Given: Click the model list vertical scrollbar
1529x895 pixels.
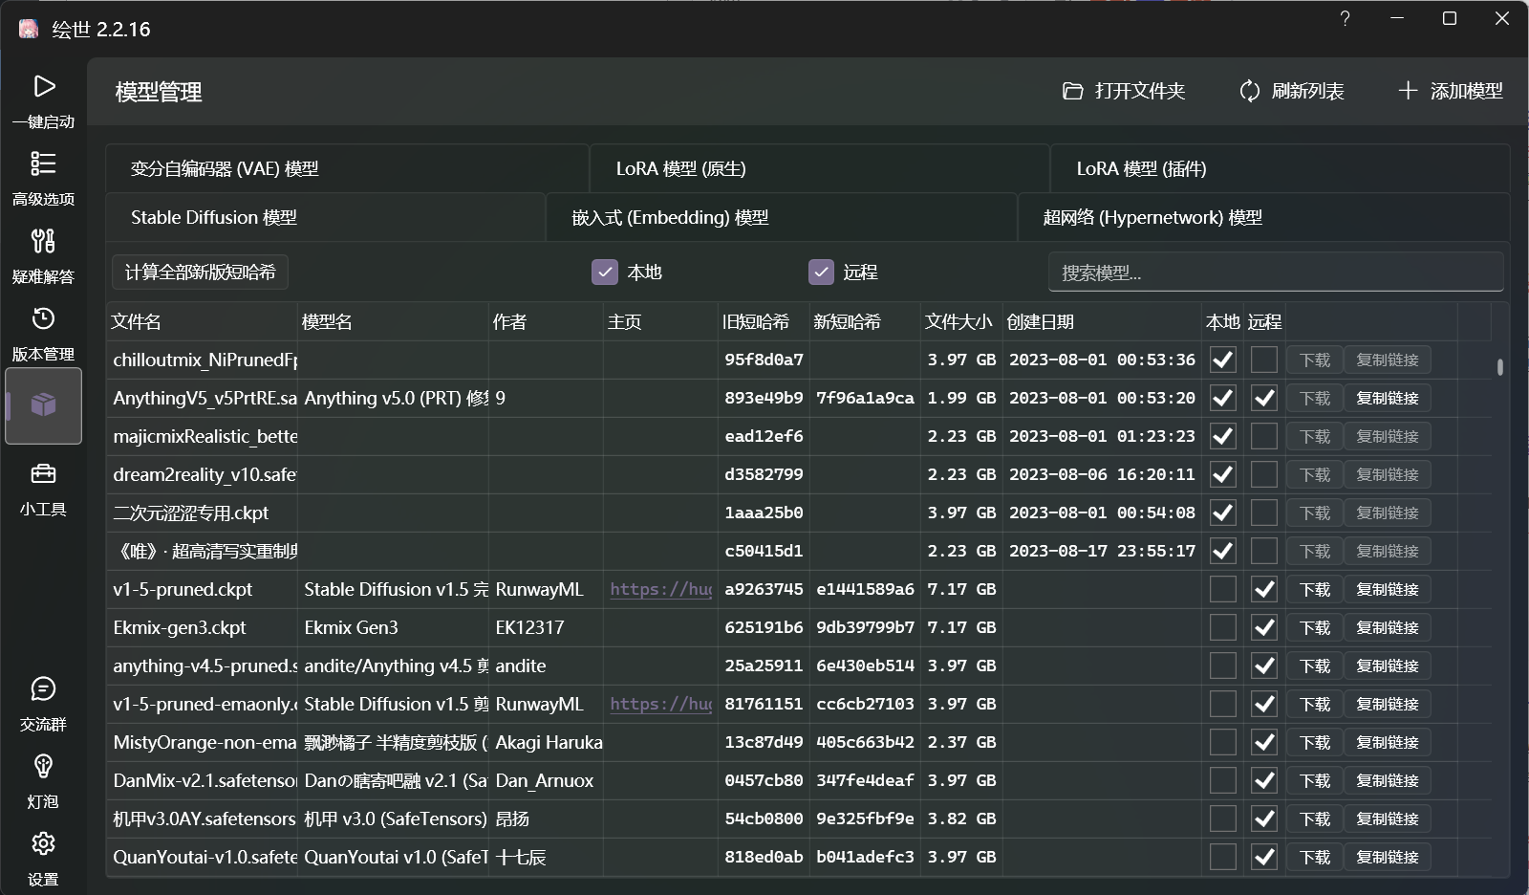Looking at the screenshot, I should click(1500, 367).
